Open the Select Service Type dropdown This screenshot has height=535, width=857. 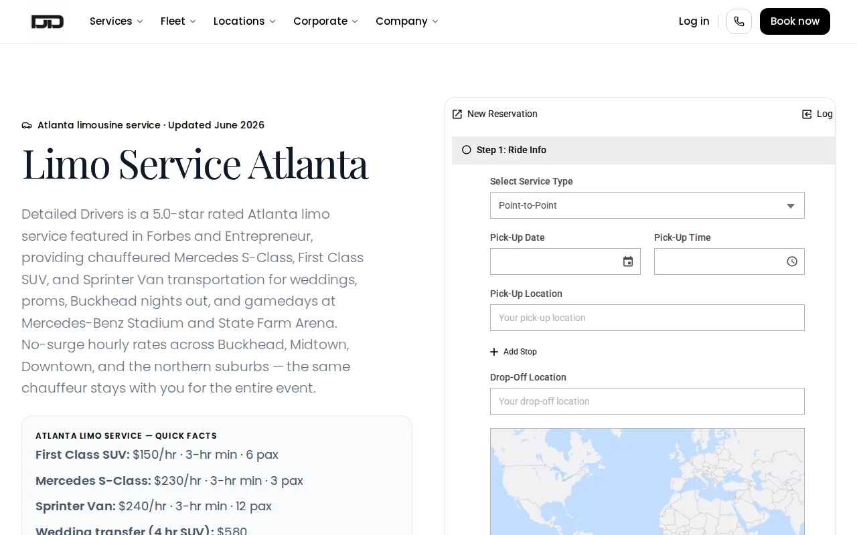(647, 205)
